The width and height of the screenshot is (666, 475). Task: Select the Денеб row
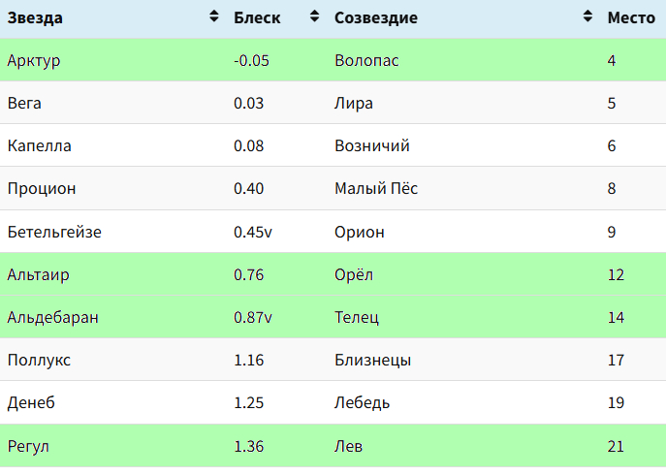pyautogui.click(x=333, y=402)
